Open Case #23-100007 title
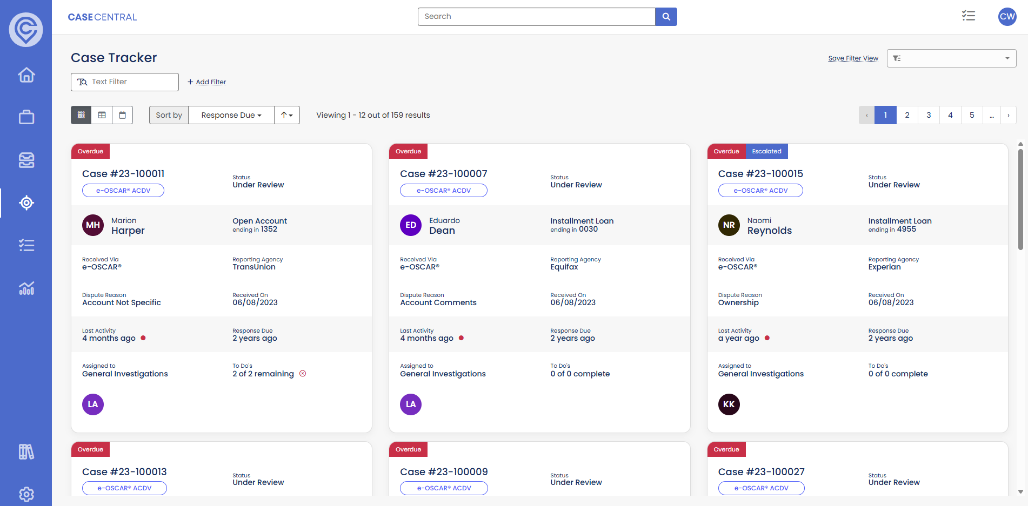Screen dimensions: 1028x506 click(x=444, y=174)
